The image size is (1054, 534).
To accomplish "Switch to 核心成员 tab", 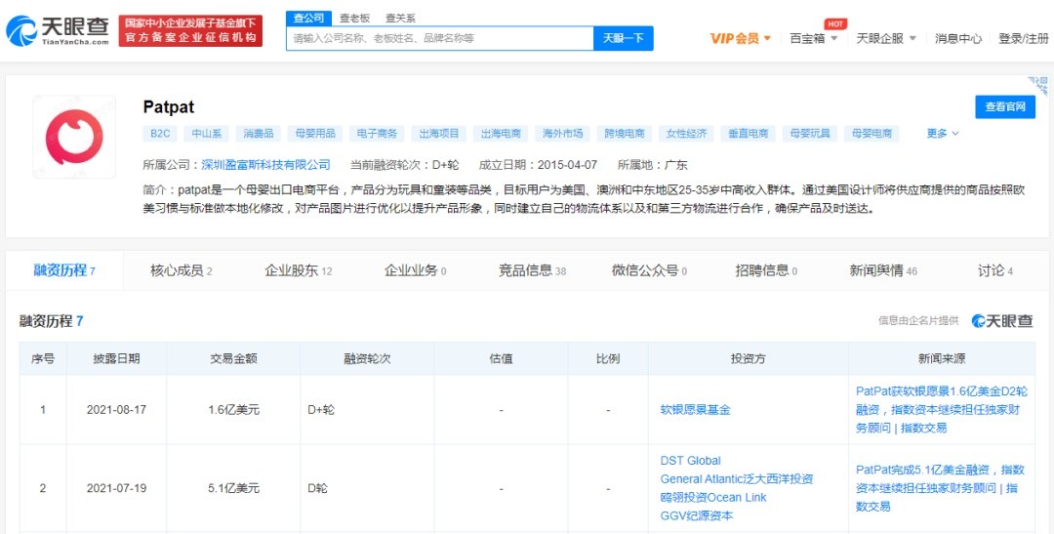I will click(182, 271).
